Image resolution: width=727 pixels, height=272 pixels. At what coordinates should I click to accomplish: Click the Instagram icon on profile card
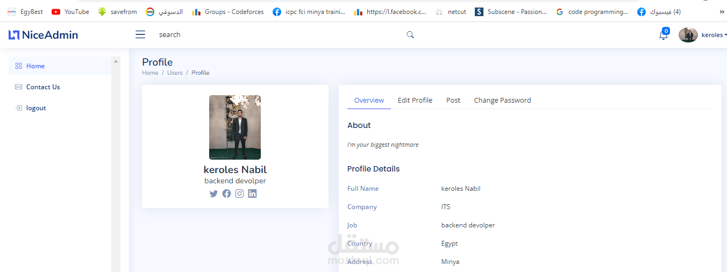[x=239, y=194]
